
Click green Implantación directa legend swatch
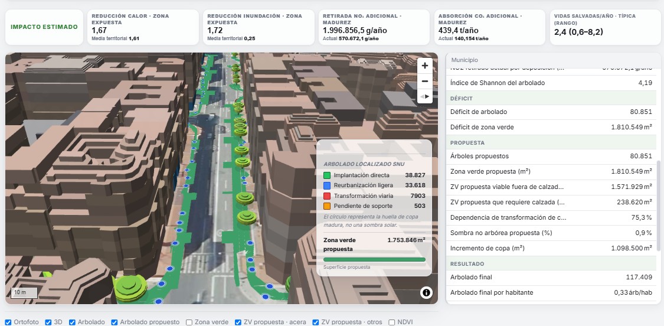point(327,175)
